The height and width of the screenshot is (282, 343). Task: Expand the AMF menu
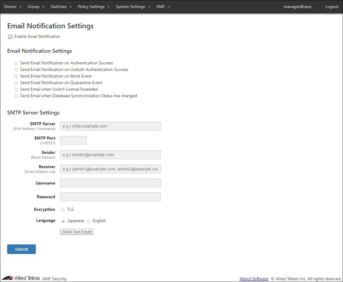coord(163,7)
